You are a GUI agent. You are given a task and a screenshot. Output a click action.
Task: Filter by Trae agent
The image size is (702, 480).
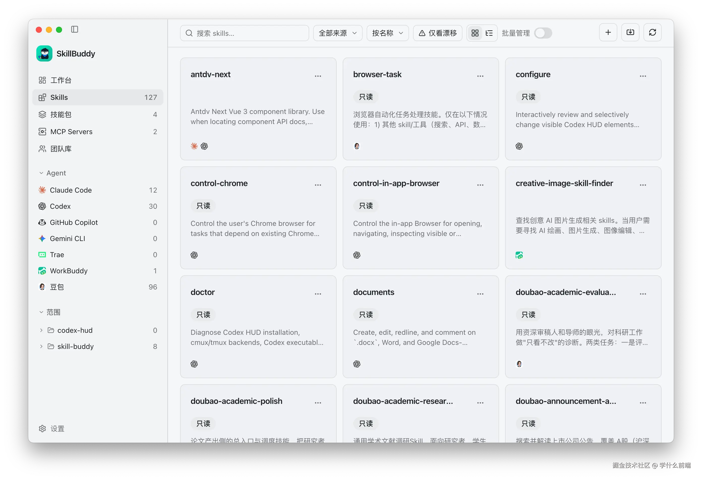tap(98, 255)
